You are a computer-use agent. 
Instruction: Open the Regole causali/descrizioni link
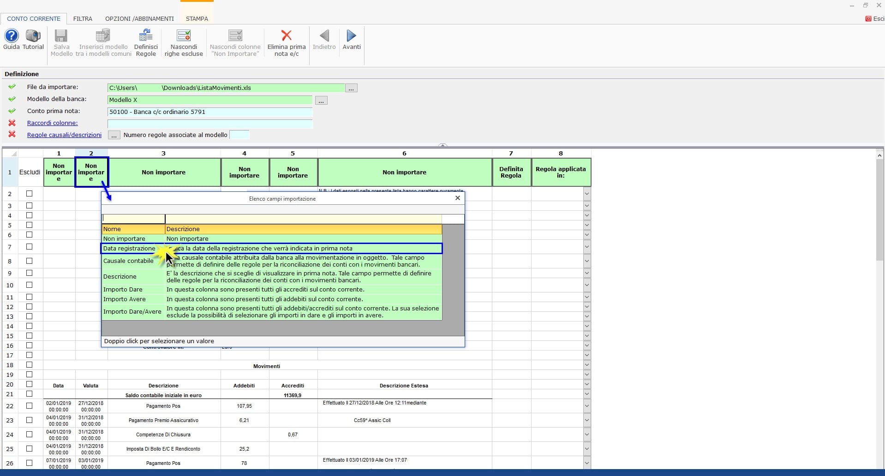(64, 135)
